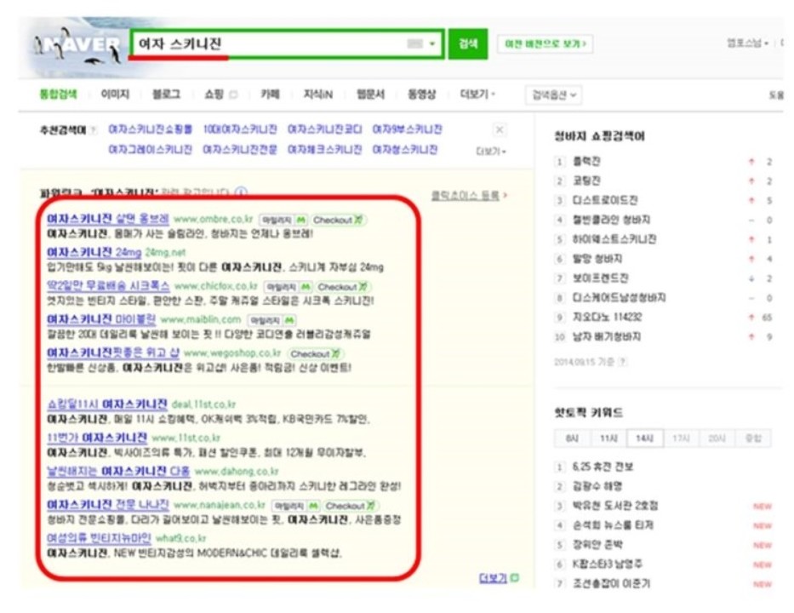Open the 여성의류 빈티지뉴마인 ad link
The height and width of the screenshot is (613, 794).
(99, 538)
